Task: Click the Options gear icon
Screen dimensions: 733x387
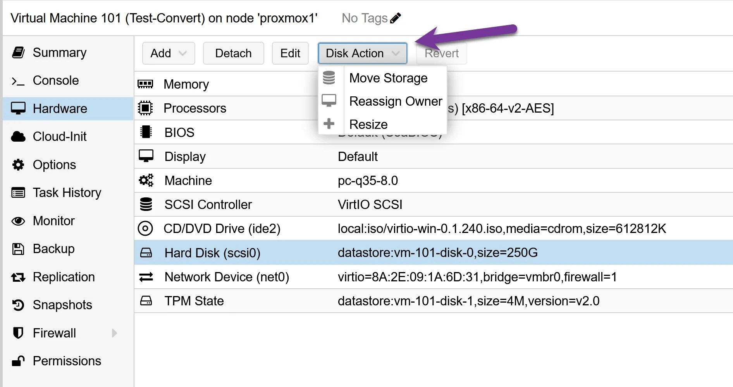Action: point(18,164)
